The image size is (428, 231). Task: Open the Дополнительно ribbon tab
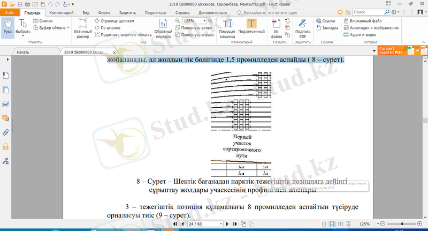point(212,12)
